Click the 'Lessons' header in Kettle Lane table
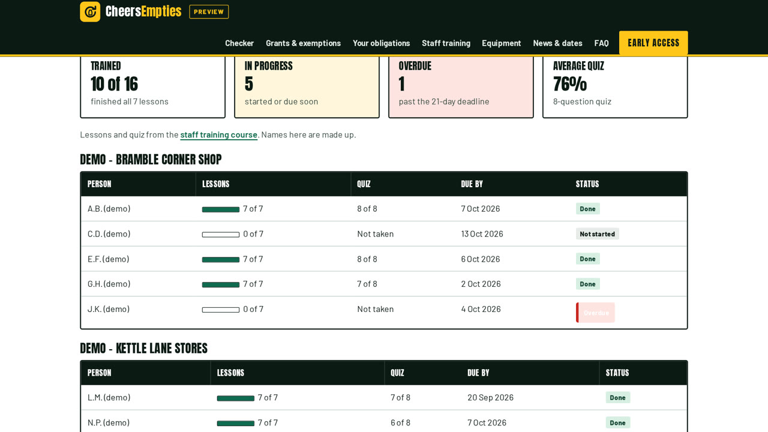 [230, 373]
